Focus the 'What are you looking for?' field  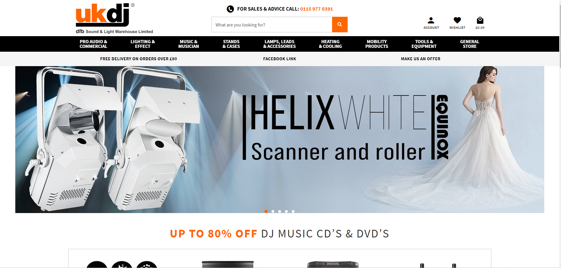point(272,25)
